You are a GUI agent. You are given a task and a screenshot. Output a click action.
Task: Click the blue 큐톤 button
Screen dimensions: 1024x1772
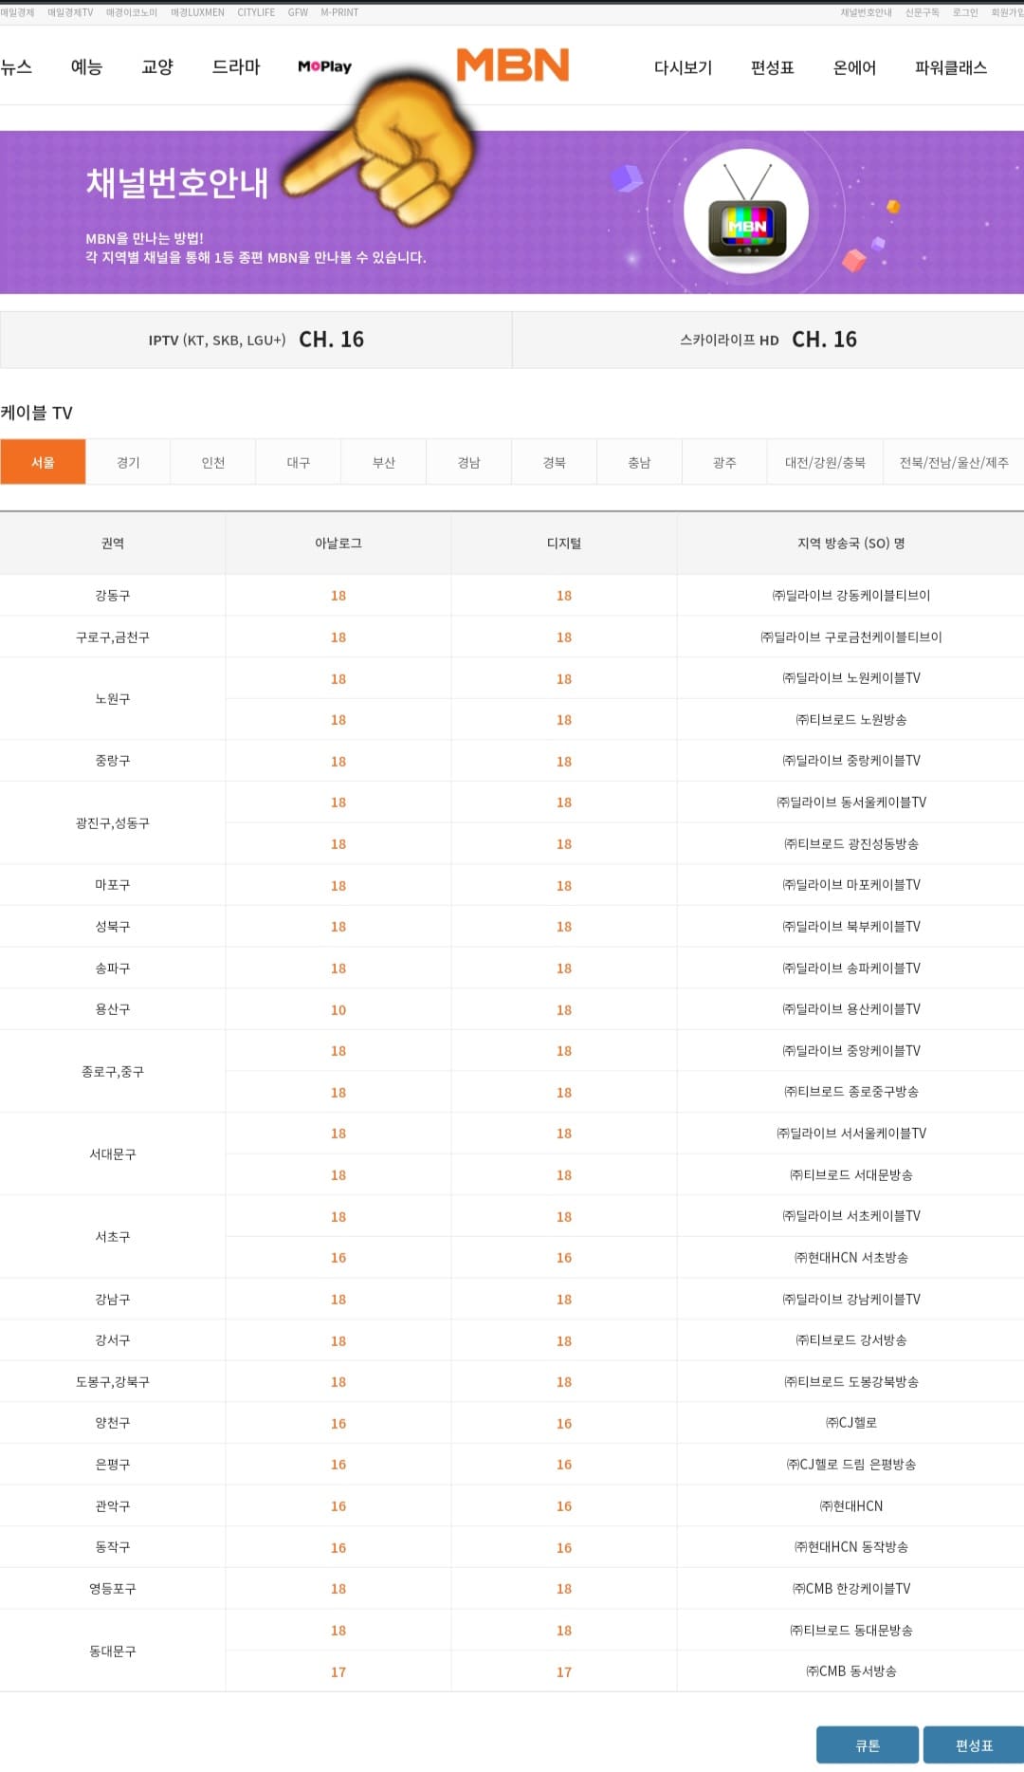tap(868, 1744)
